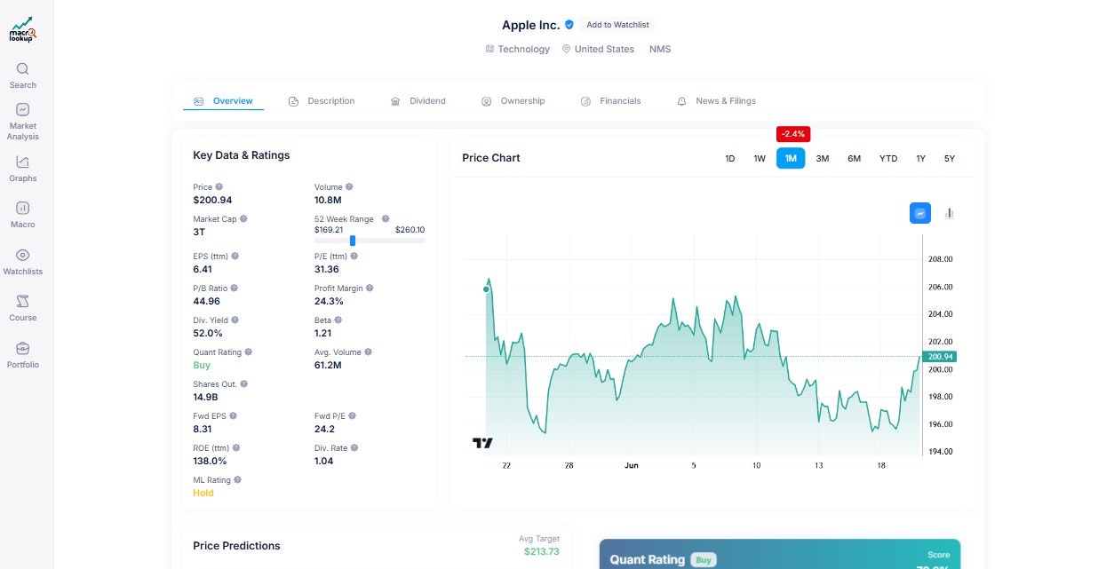The width and height of the screenshot is (1098, 569).
Task: Click the $200.94 price value
Action: 212,200
